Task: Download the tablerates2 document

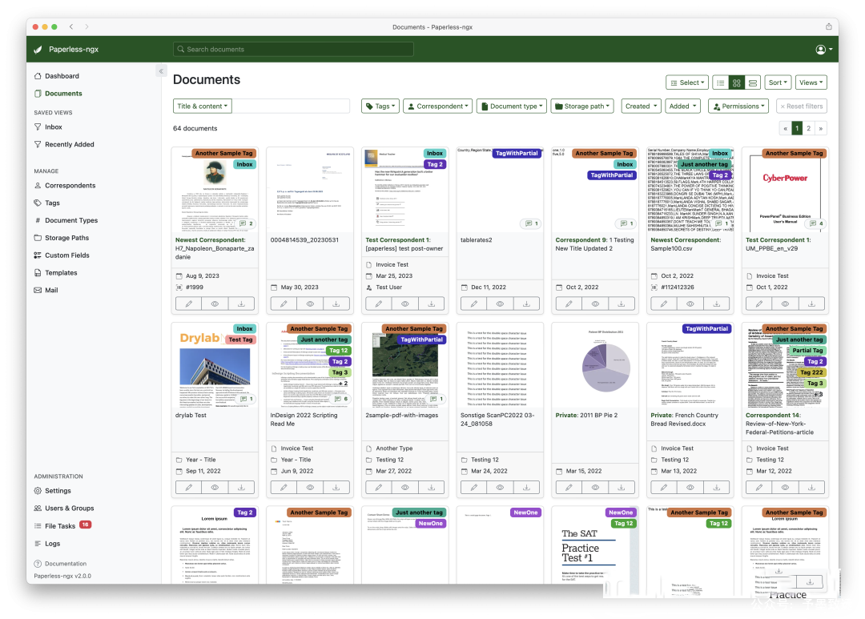Action: [526, 304]
